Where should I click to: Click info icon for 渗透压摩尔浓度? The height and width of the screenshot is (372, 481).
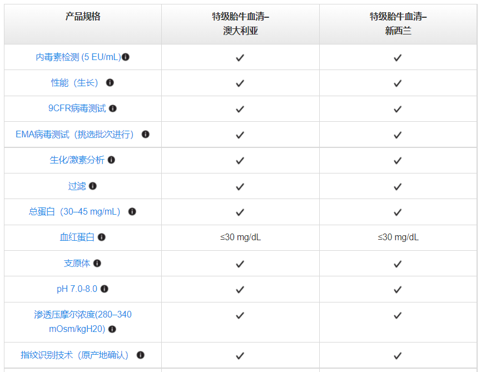pyautogui.click(x=112, y=329)
